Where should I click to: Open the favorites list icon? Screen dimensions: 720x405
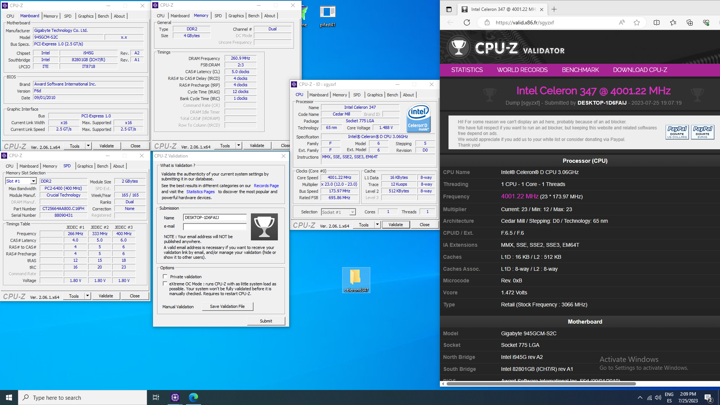(x=673, y=22)
